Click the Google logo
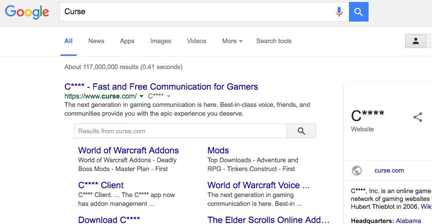The height and width of the screenshot is (224, 432). pos(27,12)
